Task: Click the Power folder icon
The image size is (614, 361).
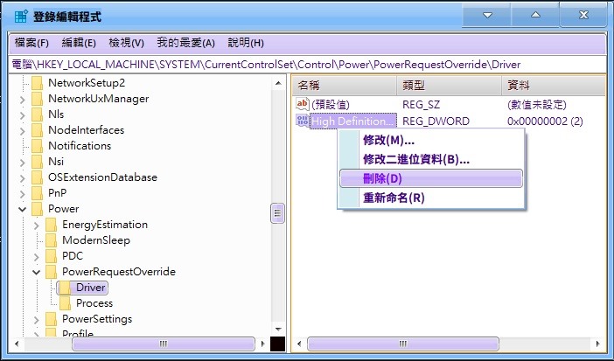Action: [x=37, y=209]
